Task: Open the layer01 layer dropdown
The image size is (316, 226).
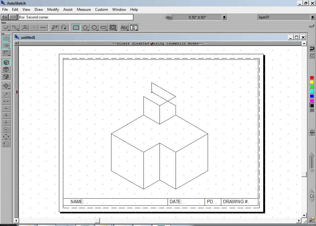Action: pos(313,18)
